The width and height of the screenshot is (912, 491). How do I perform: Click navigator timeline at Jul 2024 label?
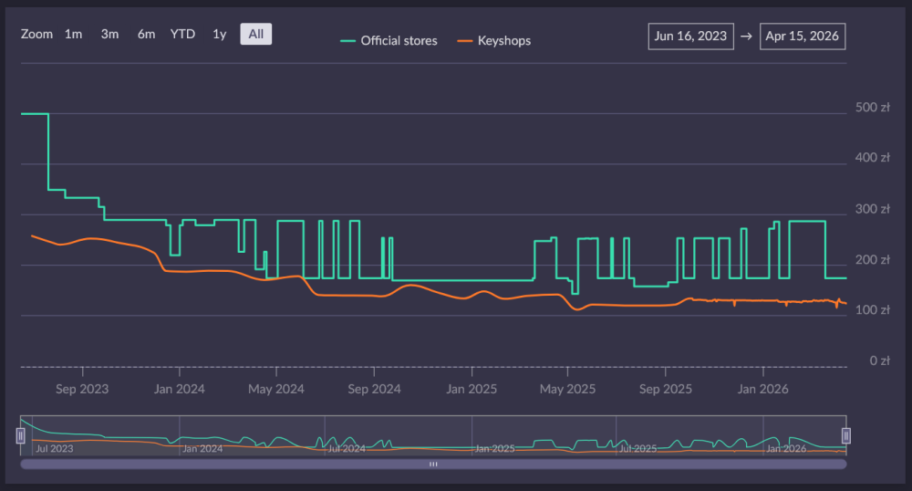click(345, 448)
